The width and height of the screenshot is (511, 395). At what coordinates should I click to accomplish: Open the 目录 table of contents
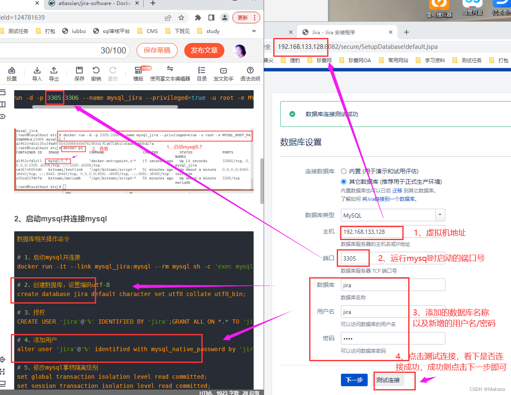click(202, 74)
